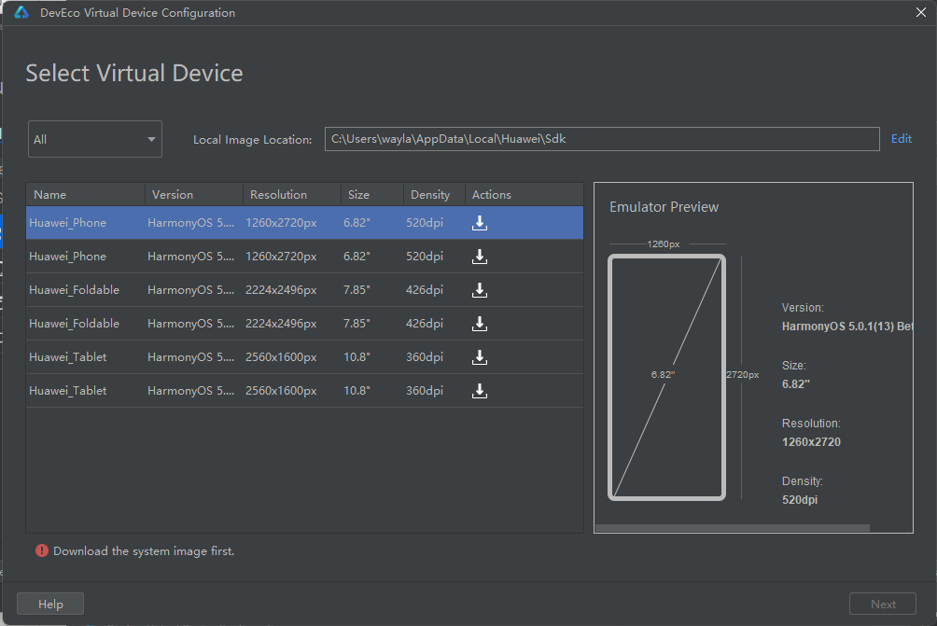937x626 pixels.
Task: Click the red error warning icon
Action: click(x=41, y=551)
